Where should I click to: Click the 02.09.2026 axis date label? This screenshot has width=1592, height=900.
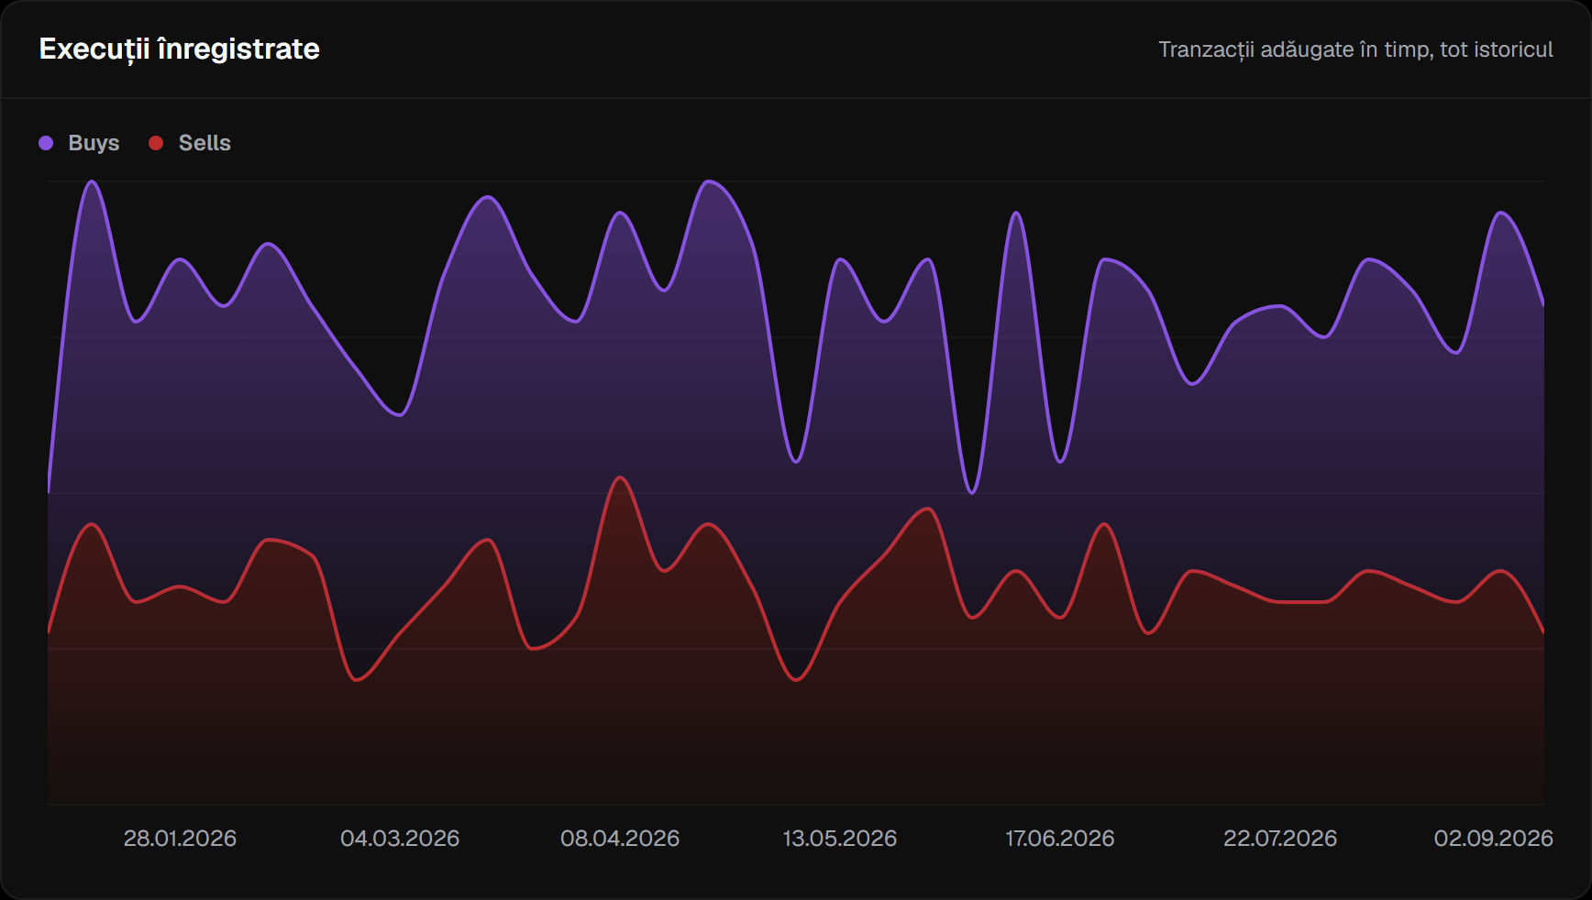(1494, 839)
